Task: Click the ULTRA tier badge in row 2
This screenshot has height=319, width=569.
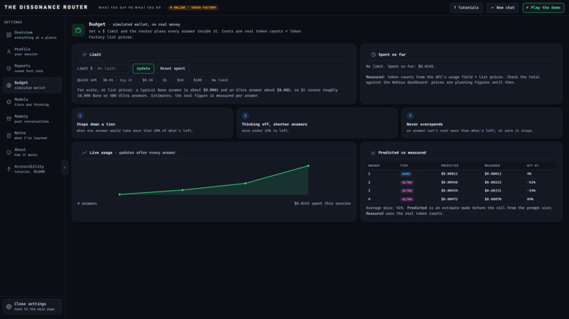Action: coord(407,182)
